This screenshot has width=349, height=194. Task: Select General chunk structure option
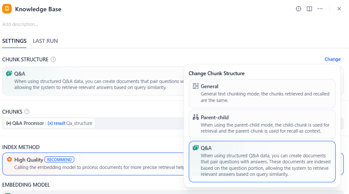[x=262, y=93]
